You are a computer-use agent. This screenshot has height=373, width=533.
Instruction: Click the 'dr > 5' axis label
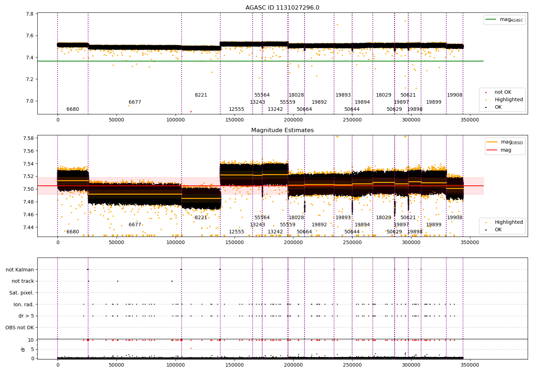[x=26, y=316]
